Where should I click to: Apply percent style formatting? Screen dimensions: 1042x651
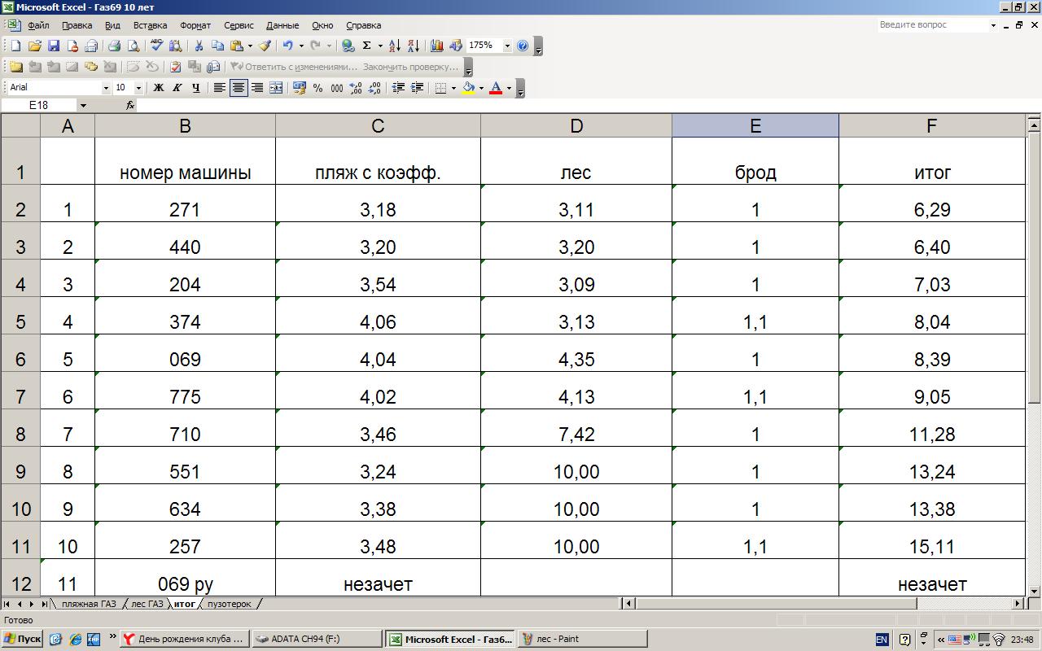(x=317, y=88)
